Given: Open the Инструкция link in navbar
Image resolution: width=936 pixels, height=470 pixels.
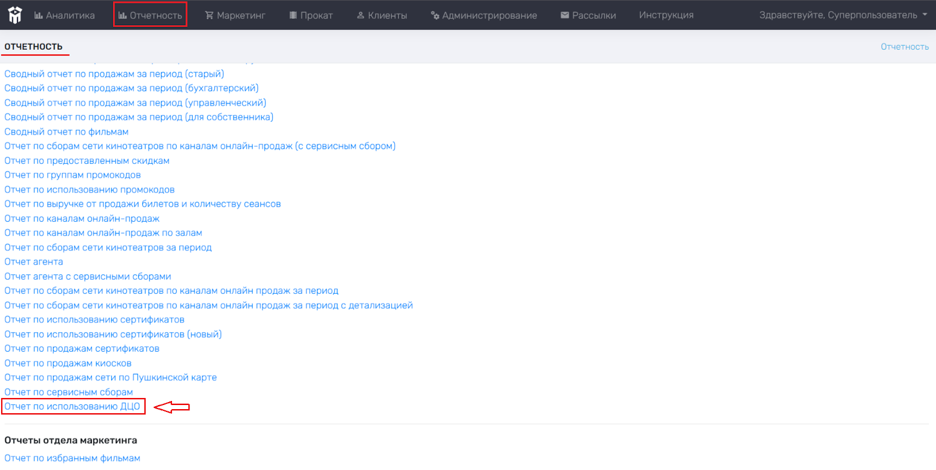Looking at the screenshot, I should [x=666, y=15].
